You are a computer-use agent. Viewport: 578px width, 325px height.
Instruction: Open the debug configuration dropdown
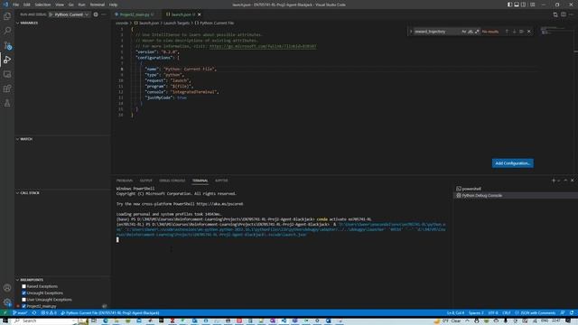pyautogui.click(x=71, y=14)
